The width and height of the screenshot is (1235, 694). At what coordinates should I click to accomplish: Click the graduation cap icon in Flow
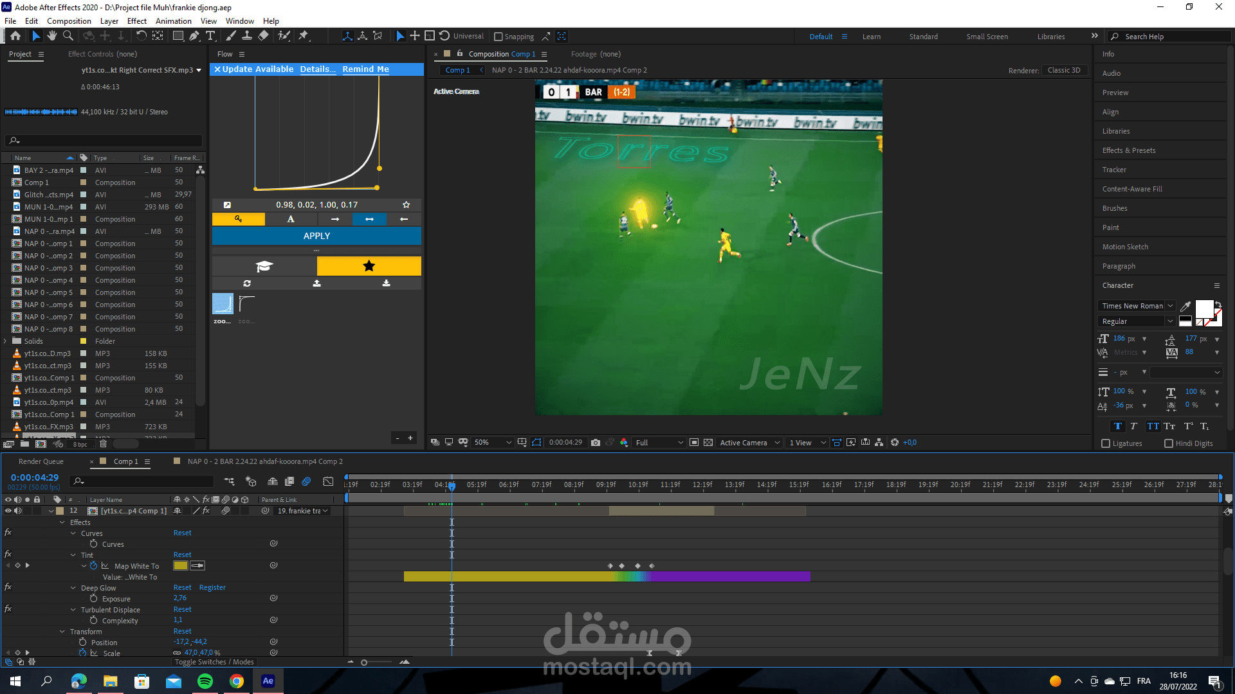(264, 266)
